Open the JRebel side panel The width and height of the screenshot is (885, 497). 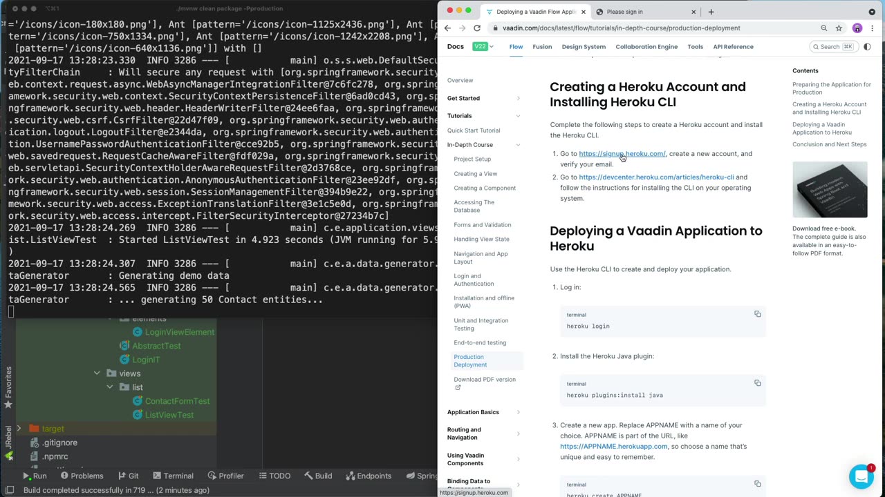click(x=8, y=442)
